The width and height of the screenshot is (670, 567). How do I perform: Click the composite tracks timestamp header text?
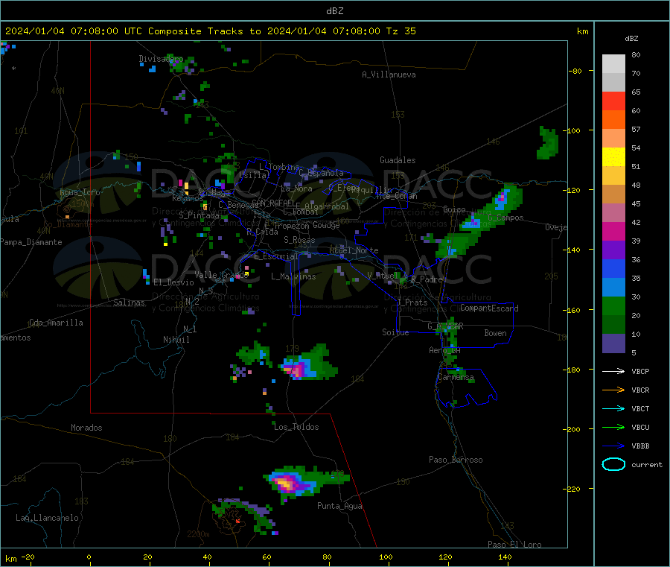coord(211,31)
